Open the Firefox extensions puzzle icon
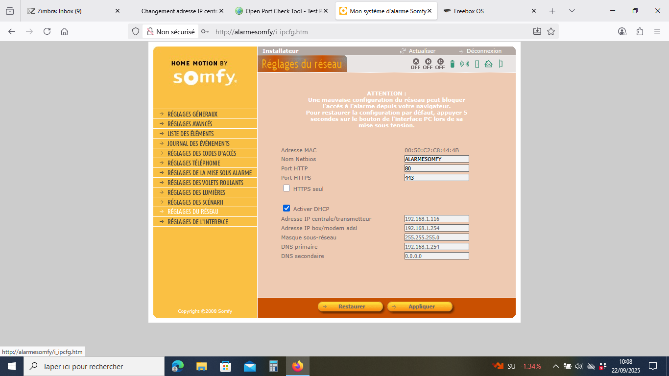Image resolution: width=669 pixels, height=376 pixels. [640, 31]
